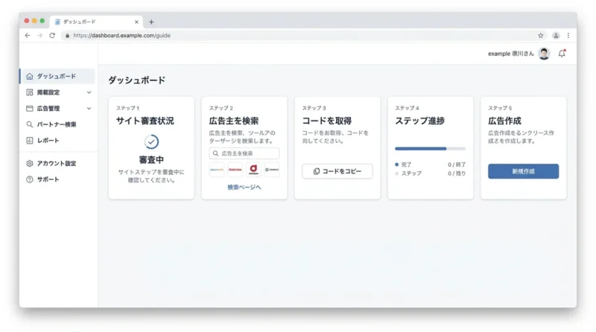This screenshot has width=596, height=332.
Task: Click the コードをコピー button
Action: click(x=337, y=171)
